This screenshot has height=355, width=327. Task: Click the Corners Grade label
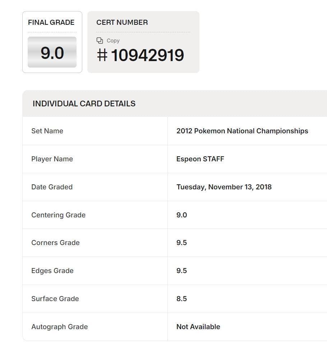tap(55, 243)
